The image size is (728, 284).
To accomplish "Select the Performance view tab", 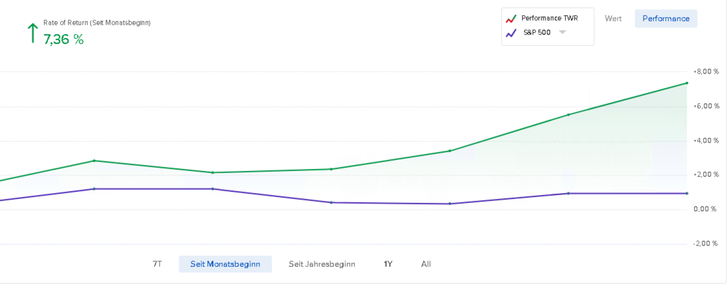I will (x=666, y=19).
